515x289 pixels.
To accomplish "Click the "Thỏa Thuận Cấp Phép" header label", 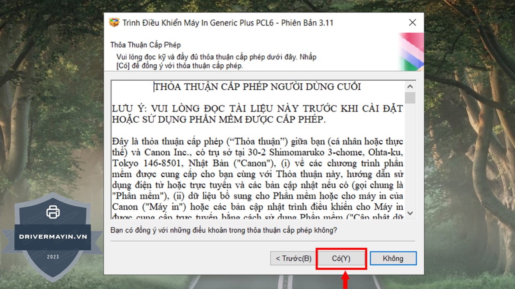I will [x=146, y=45].
